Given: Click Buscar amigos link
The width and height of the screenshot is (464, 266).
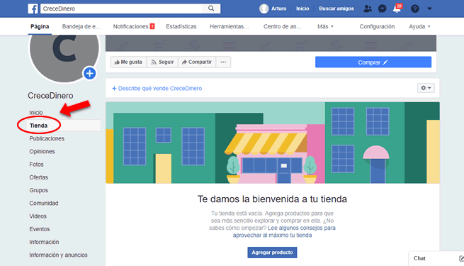Looking at the screenshot, I should [336, 9].
